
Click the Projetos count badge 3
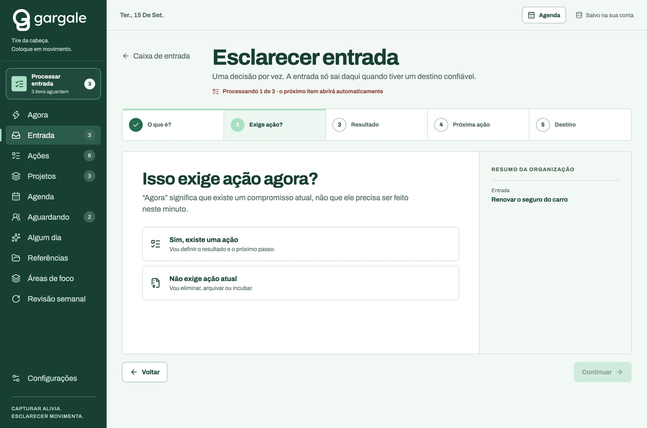click(89, 176)
